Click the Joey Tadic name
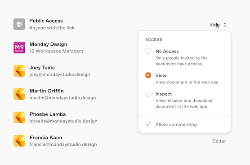Image resolution: width=250 pixels, height=165 pixels. (x=42, y=68)
